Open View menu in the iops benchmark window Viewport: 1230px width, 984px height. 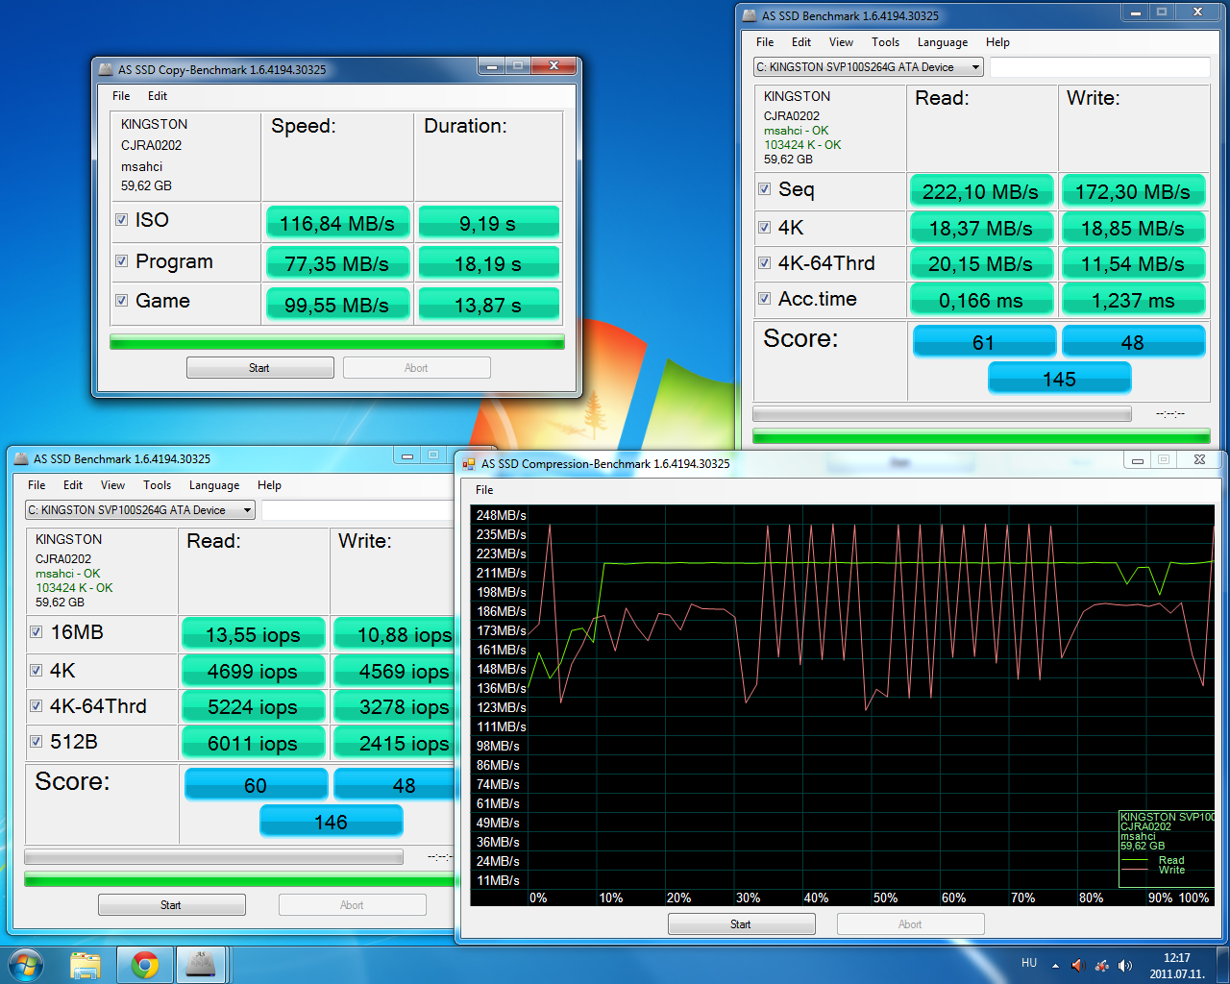113,485
